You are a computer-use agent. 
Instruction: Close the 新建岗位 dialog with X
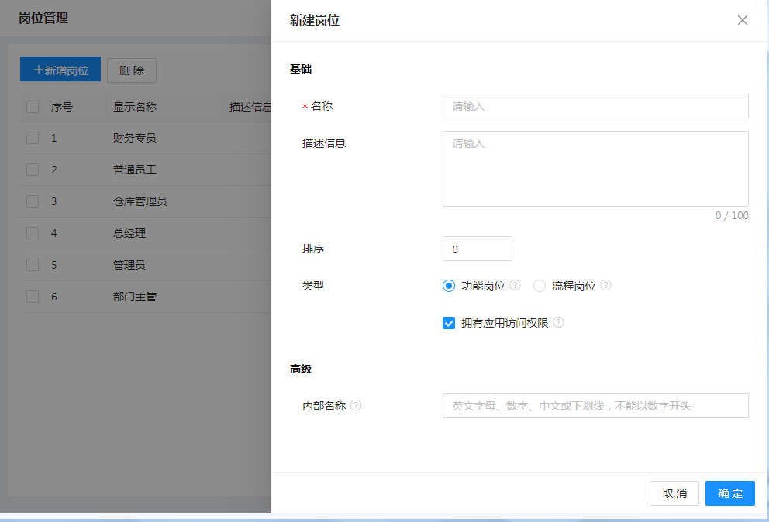click(742, 20)
